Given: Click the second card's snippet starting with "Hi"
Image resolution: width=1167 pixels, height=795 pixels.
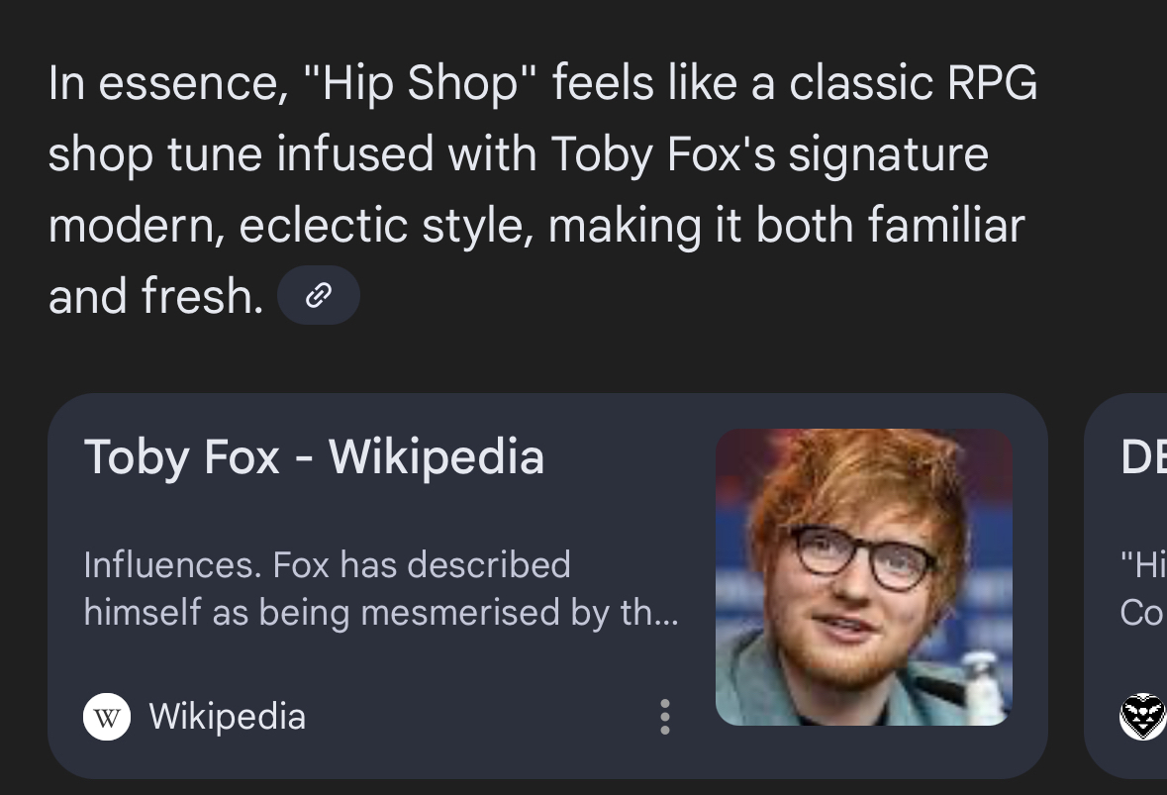Looking at the screenshot, I should [1143, 565].
